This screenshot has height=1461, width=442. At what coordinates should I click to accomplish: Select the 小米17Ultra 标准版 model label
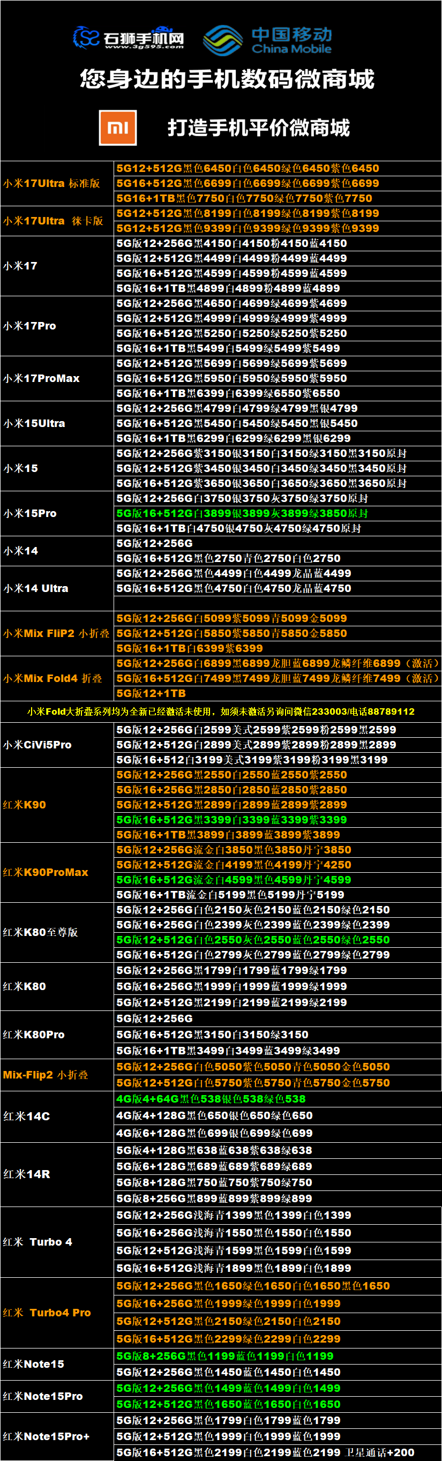(51, 183)
